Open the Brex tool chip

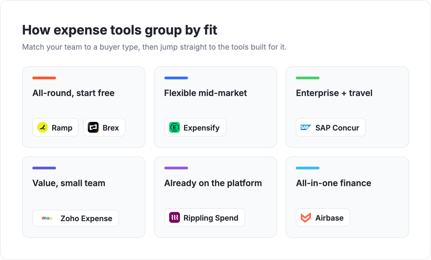pyautogui.click(x=104, y=127)
